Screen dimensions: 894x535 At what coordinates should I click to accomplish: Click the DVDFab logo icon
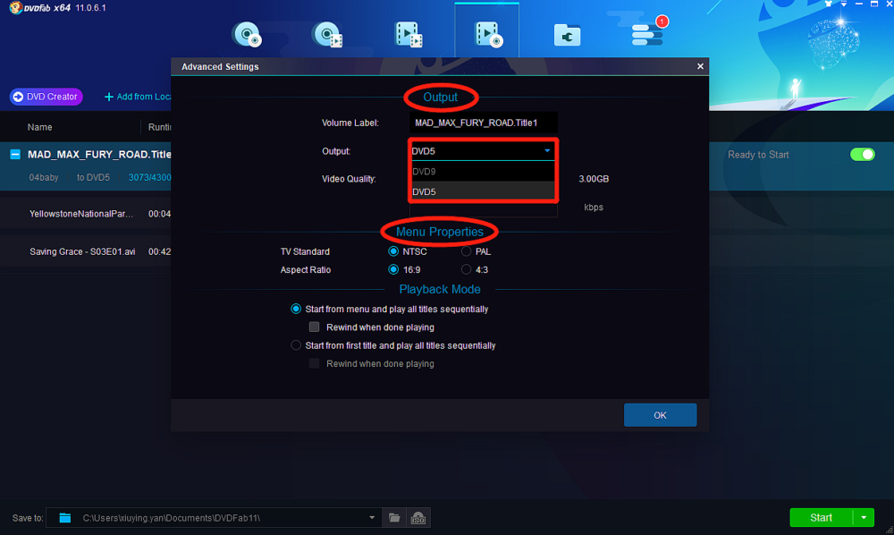coord(16,8)
